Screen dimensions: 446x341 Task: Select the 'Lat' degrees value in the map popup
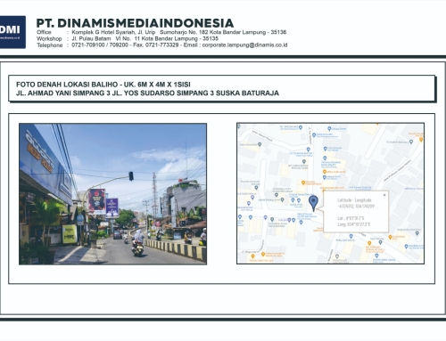click(351, 218)
